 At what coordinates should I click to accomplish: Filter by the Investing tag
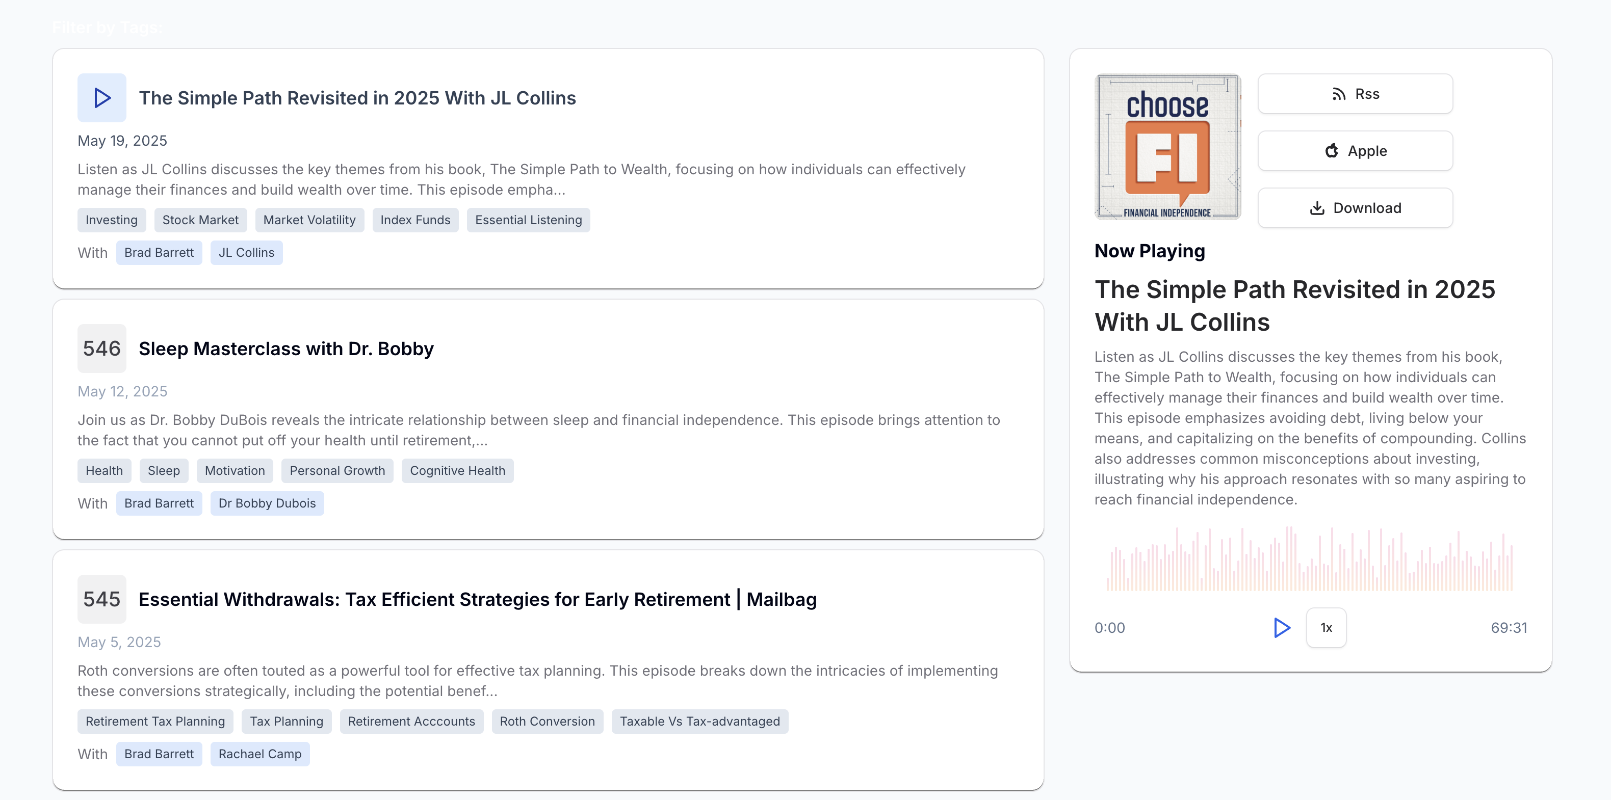[111, 220]
